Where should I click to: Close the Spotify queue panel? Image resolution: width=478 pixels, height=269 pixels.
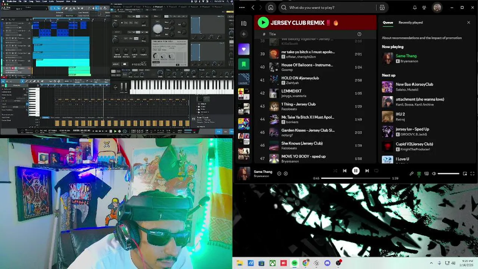point(469,22)
